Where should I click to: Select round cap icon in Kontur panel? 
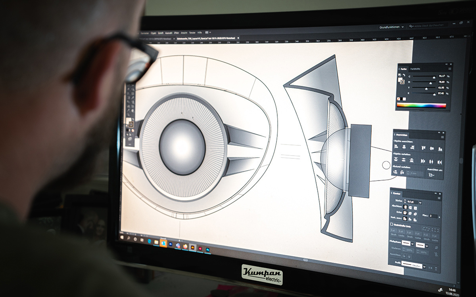point(410,208)
